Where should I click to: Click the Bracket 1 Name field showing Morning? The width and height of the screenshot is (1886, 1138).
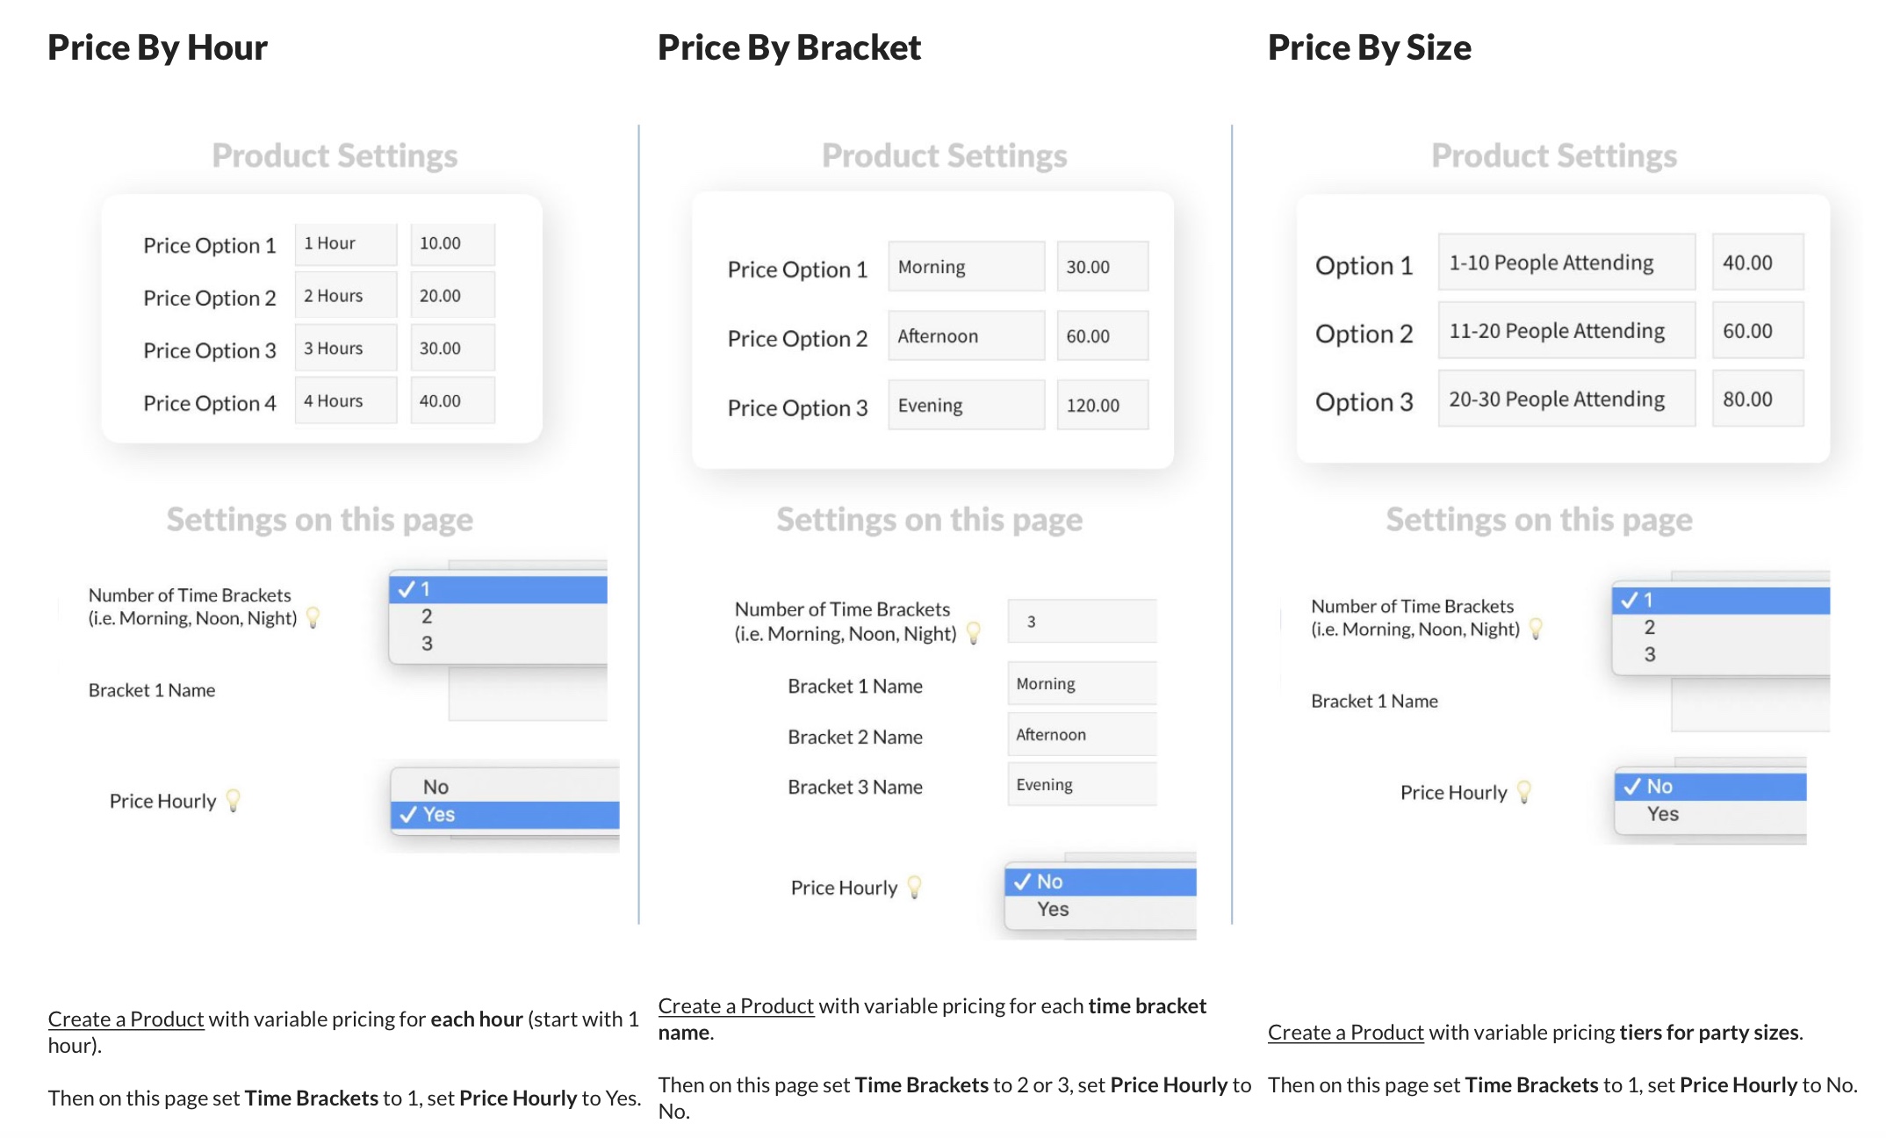1082,682
